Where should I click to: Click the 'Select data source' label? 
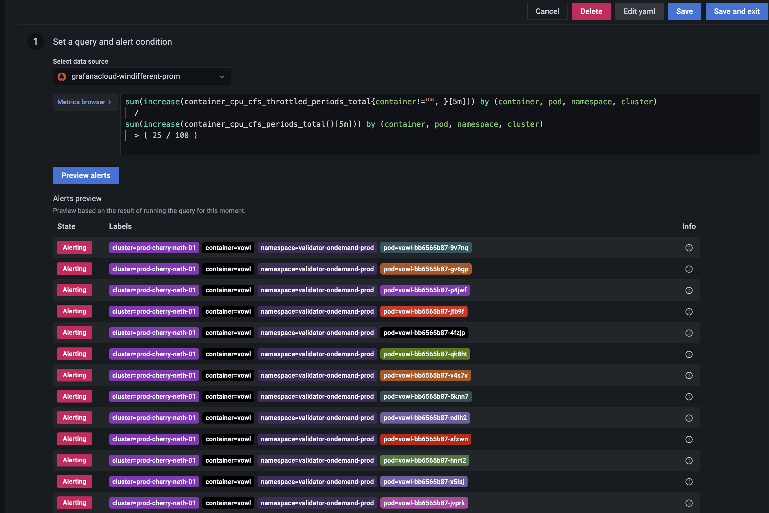pyautogui.click(x=80, y=62)
